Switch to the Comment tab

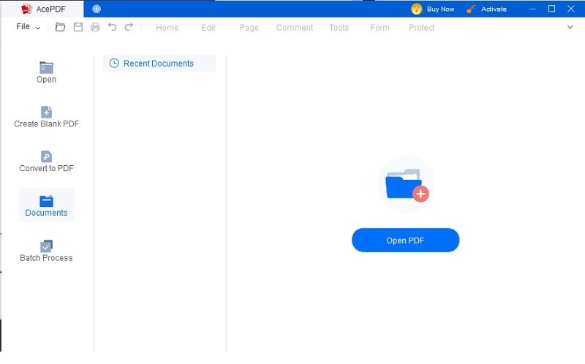pyautogui.click(x=295, y=28)
